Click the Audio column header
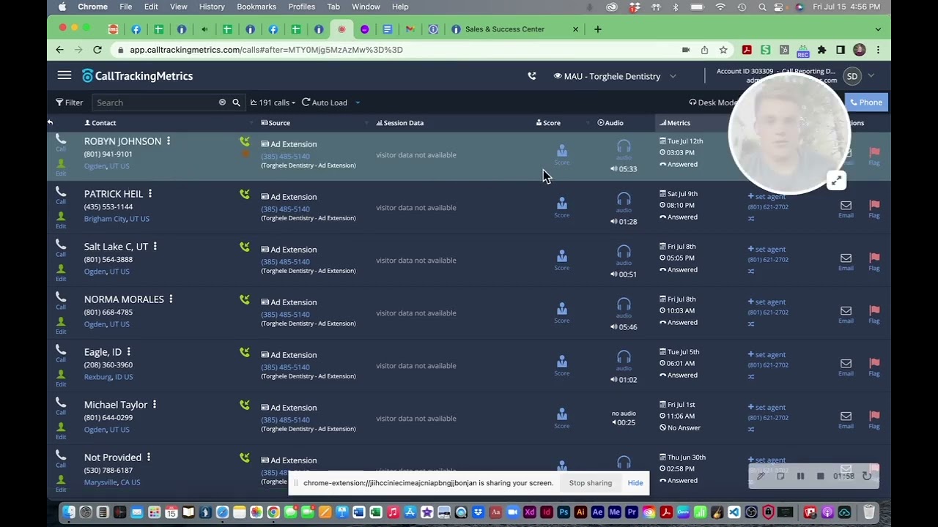 point(610,123)
